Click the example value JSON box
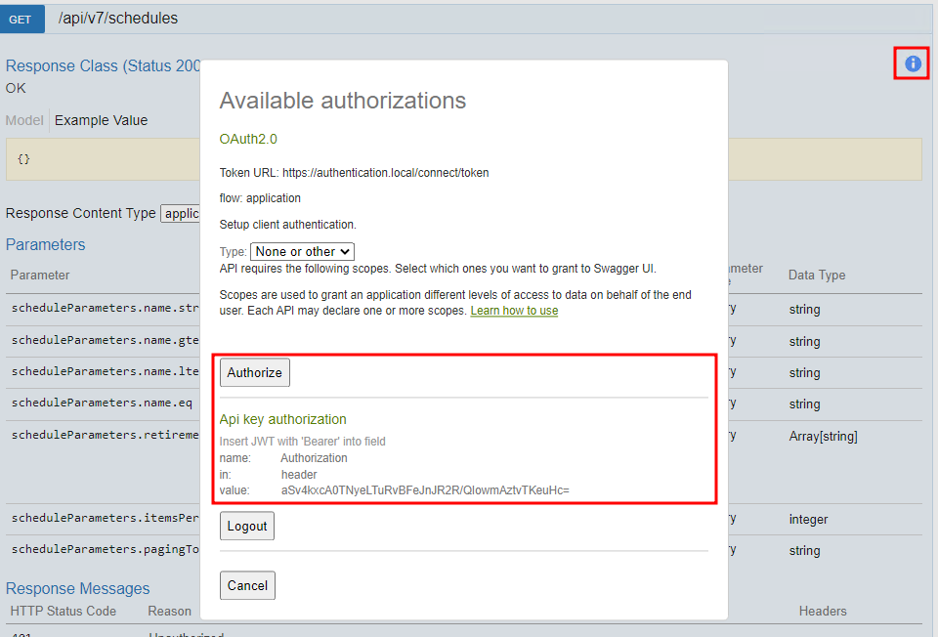Screen dimensions: 938x637 click(x=98, y=159)
